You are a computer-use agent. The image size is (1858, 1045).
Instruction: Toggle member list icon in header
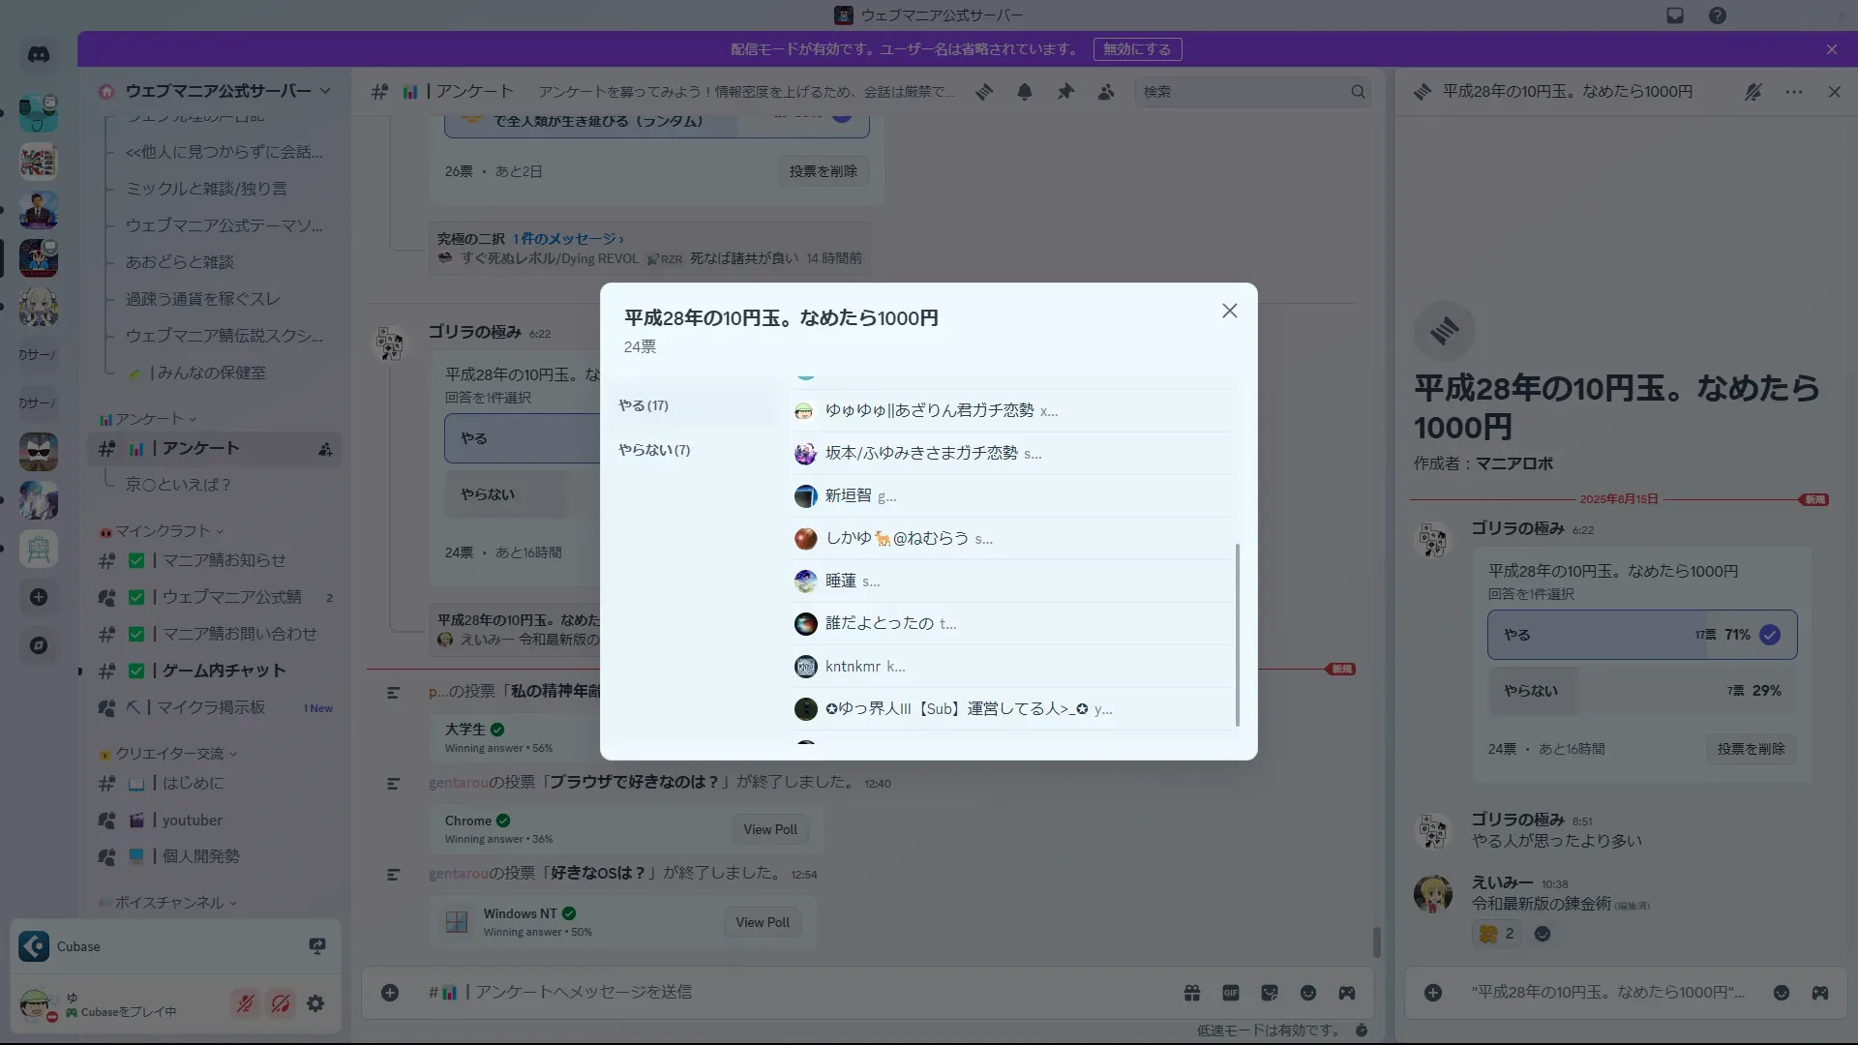[x=1106, y=92]
